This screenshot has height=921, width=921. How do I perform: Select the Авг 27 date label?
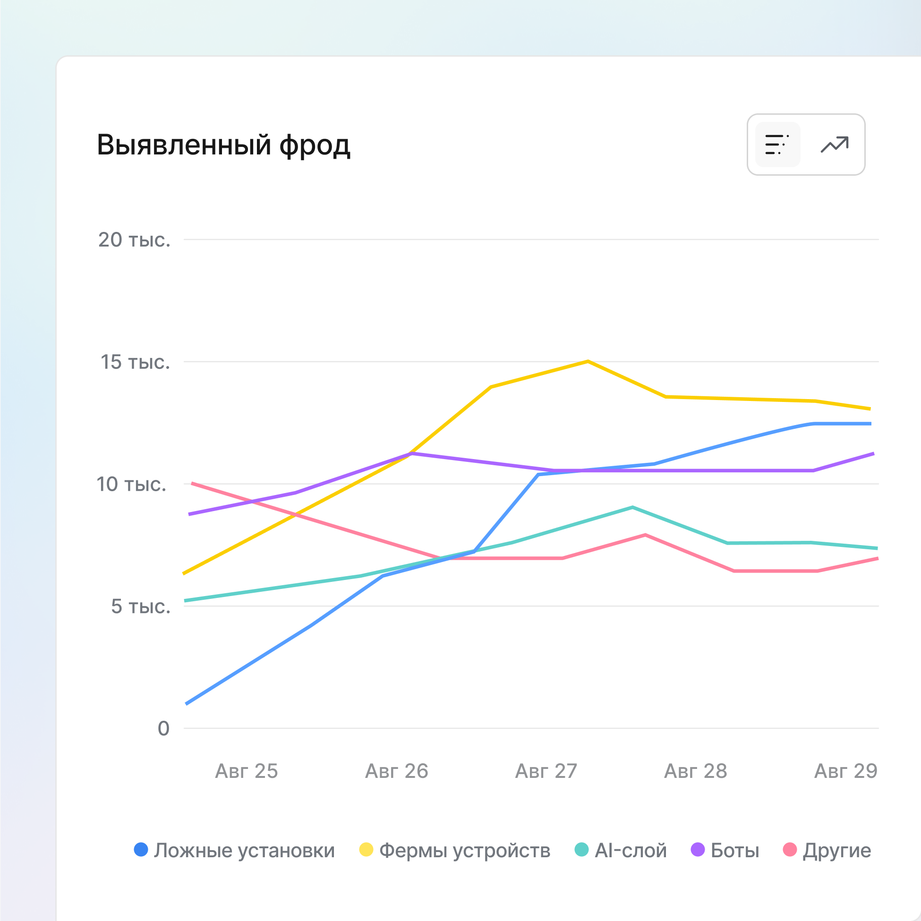click(x=546, y=771)
